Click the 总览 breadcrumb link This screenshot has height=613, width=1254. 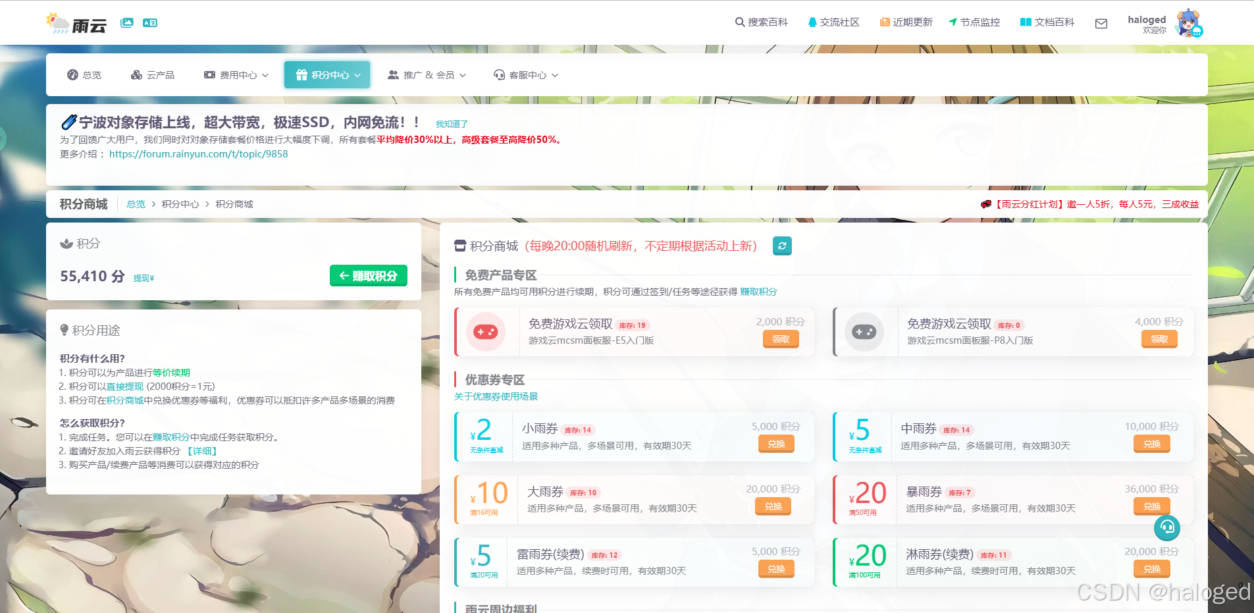coord(136,204)
